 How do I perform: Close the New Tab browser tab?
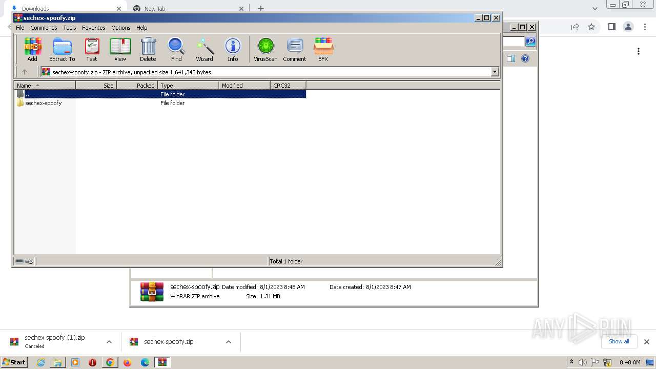click(x=242, y=8)
